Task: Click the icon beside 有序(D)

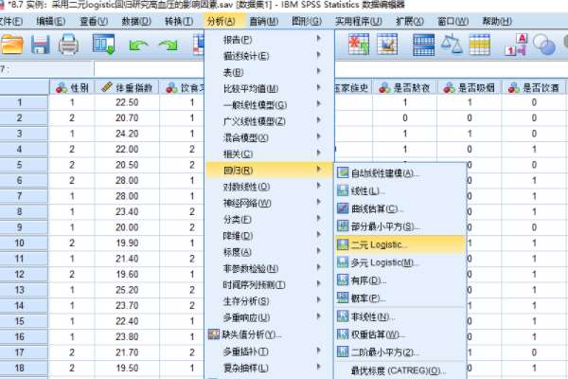Action: pos(343,280)
